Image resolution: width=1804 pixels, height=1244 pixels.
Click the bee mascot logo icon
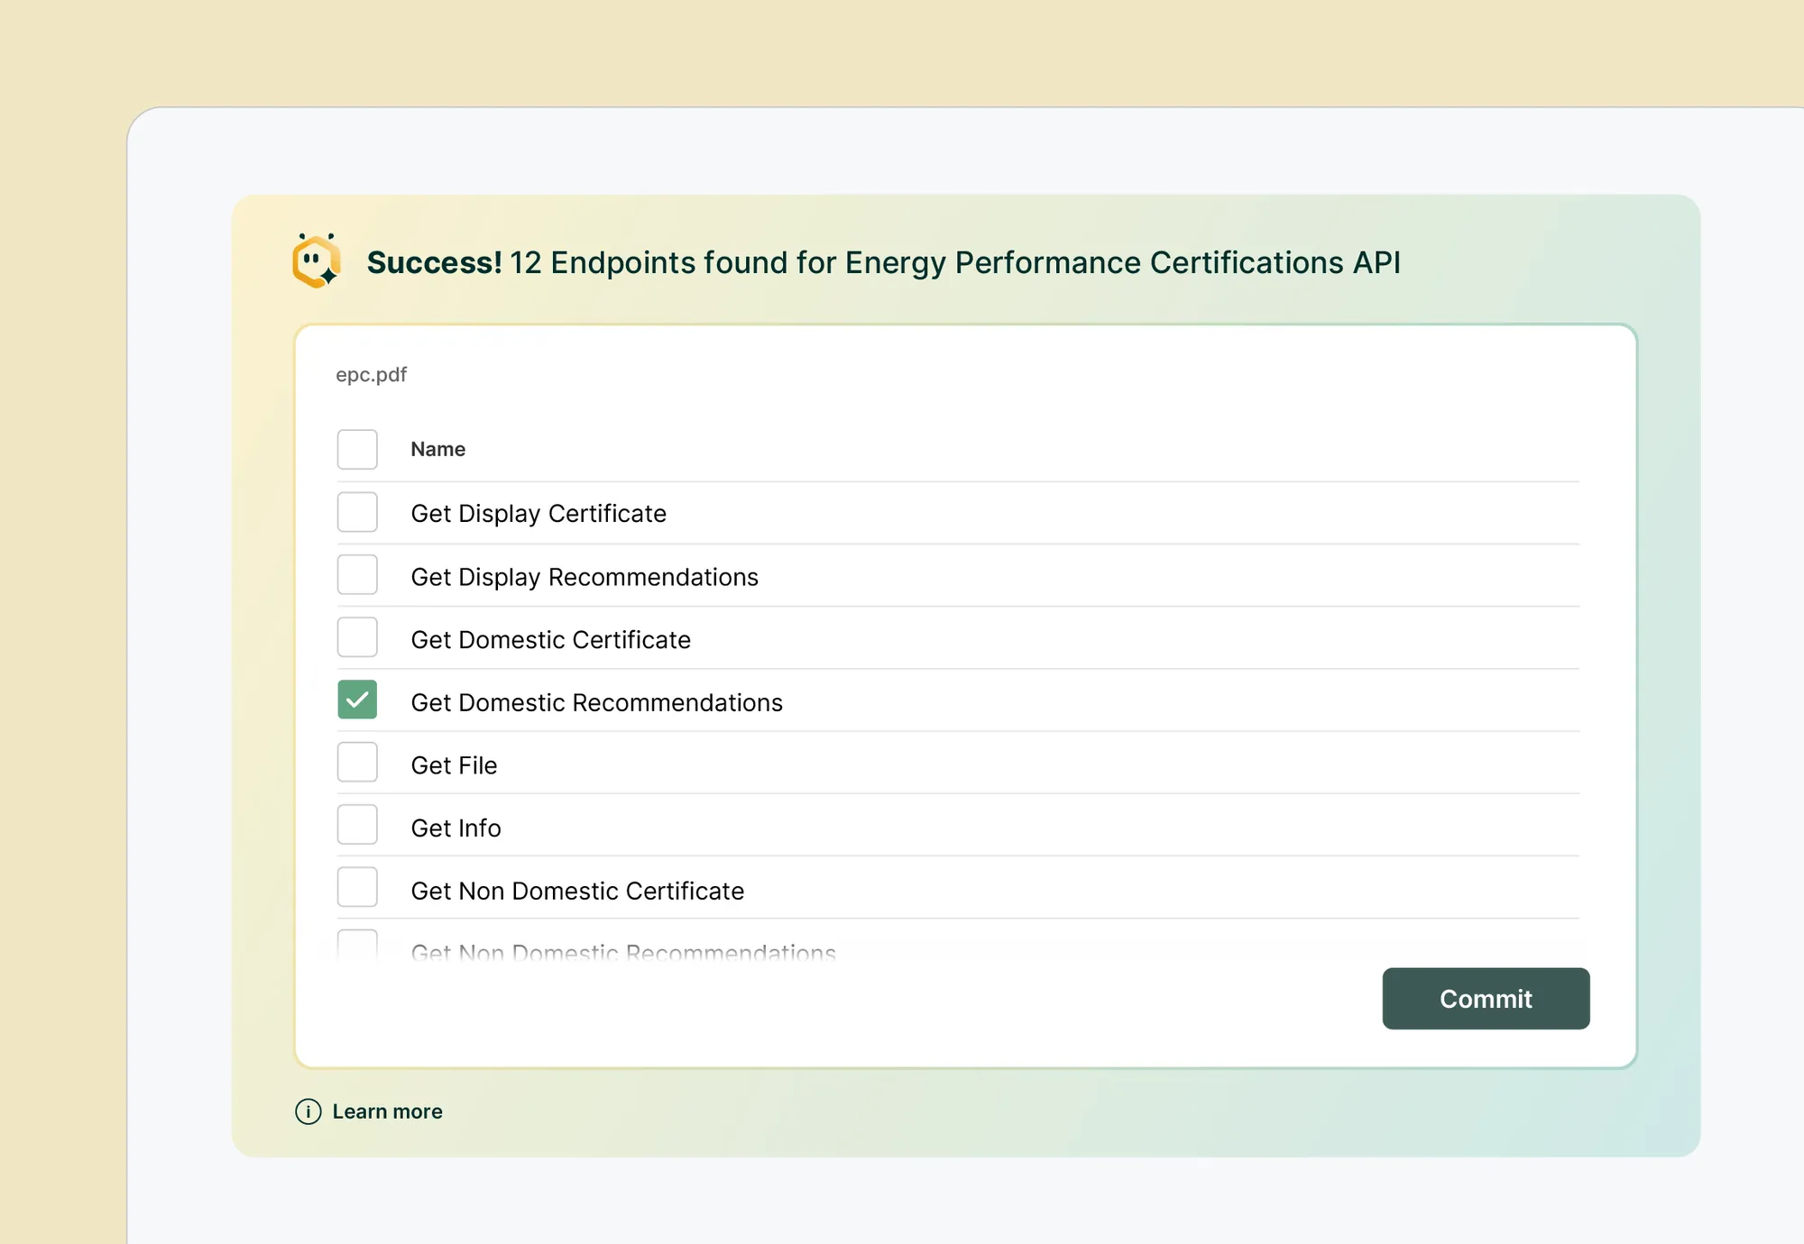[x=316, y=262]
